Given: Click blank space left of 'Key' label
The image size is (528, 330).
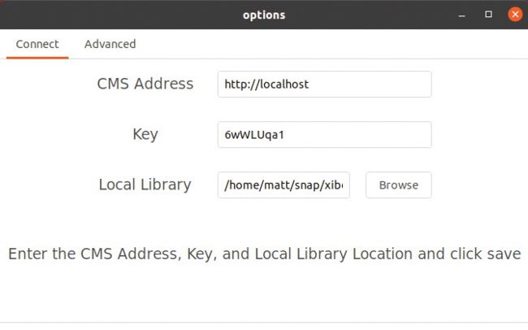Looking at the screenshot, I should (65, 135).
